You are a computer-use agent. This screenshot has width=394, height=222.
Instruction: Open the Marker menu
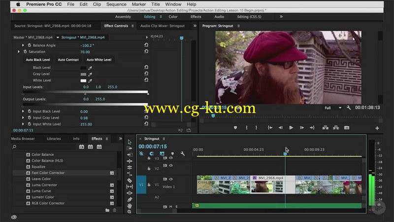[x=139, y=4]
